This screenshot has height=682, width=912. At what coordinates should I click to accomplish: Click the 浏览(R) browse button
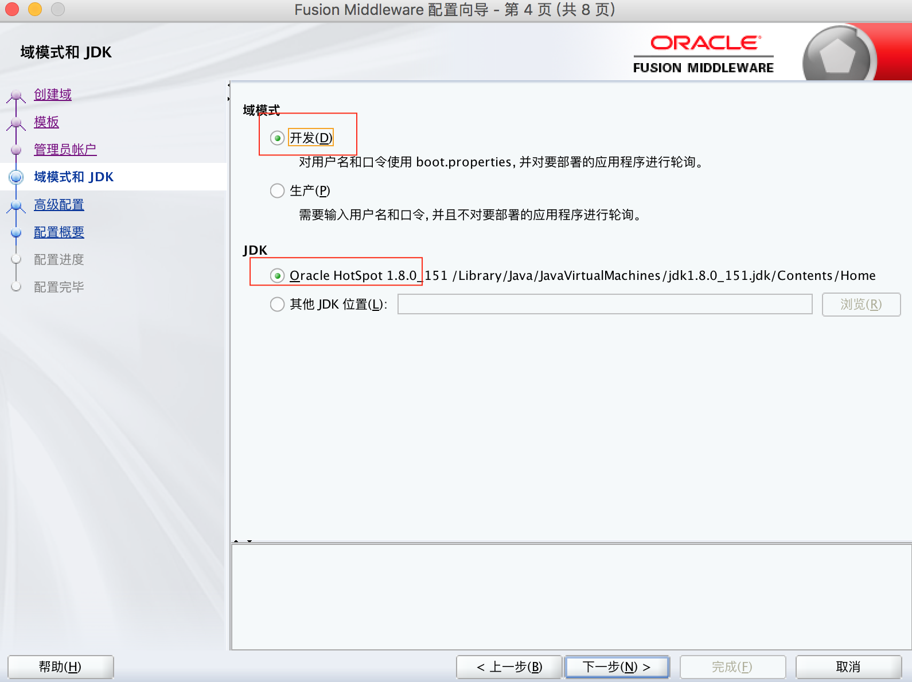[861, 305]
